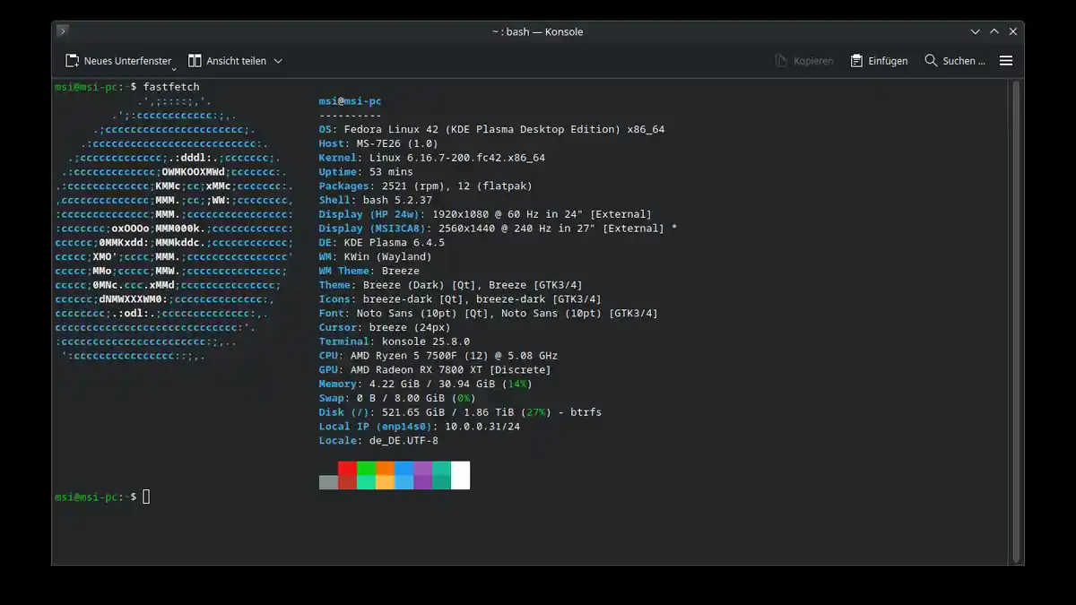Close the Konsole window
1076x605 pixels.
tap(1012, 31)
